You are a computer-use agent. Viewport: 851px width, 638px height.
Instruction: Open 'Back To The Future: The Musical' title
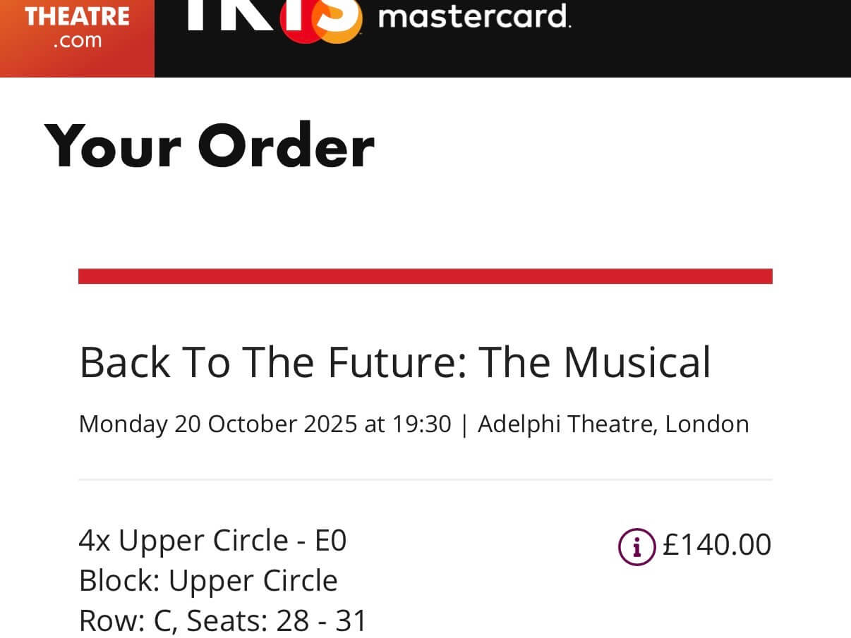pyautogui.click(x=394, y=362)
